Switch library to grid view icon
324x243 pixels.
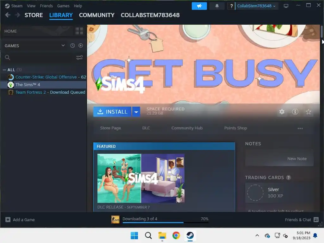pos(79,31)
